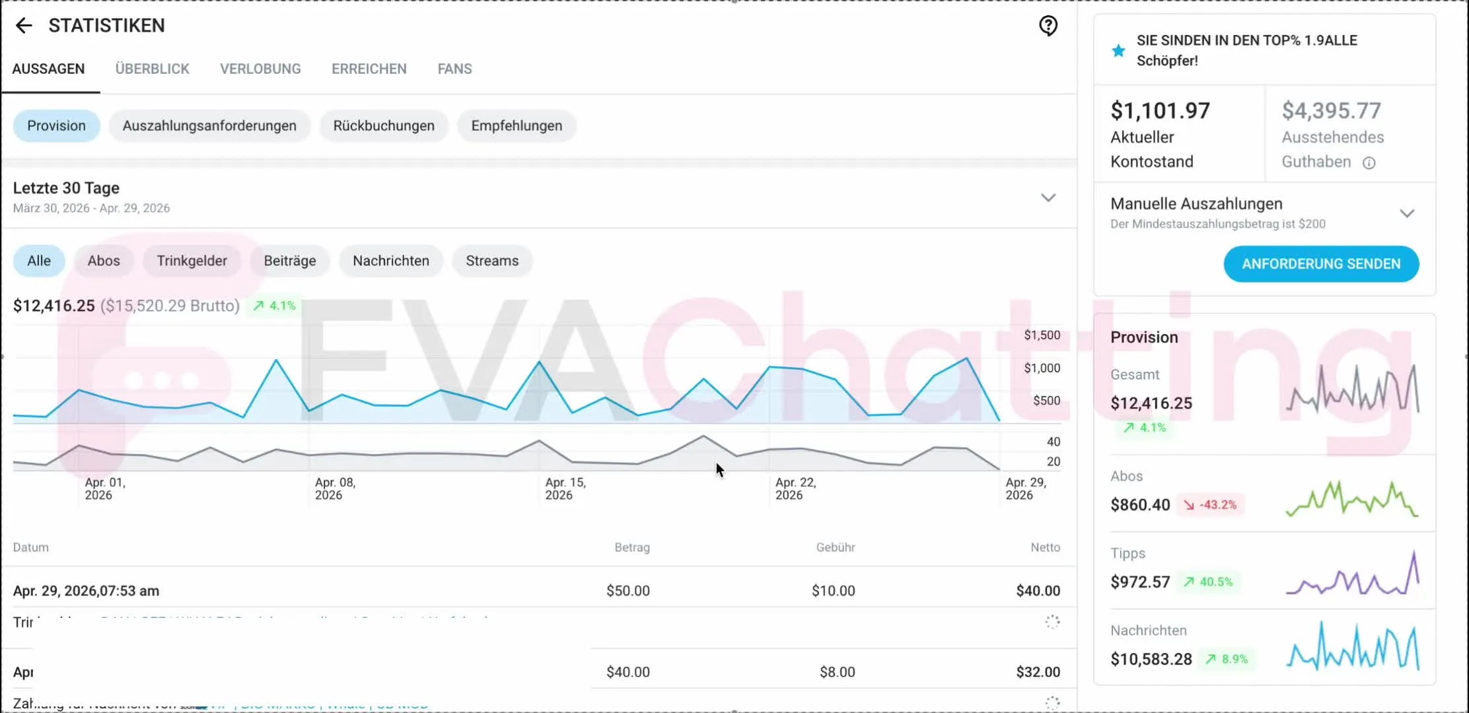Click the $10,583.28 Nachrichten amount
The image size is (1469, 713).
click(x=1151, y=660)
